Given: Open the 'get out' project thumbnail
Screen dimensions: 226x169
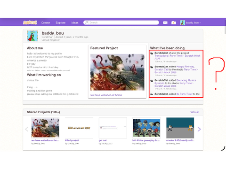Looking at the screenshot, I should (x=113, y=128).
